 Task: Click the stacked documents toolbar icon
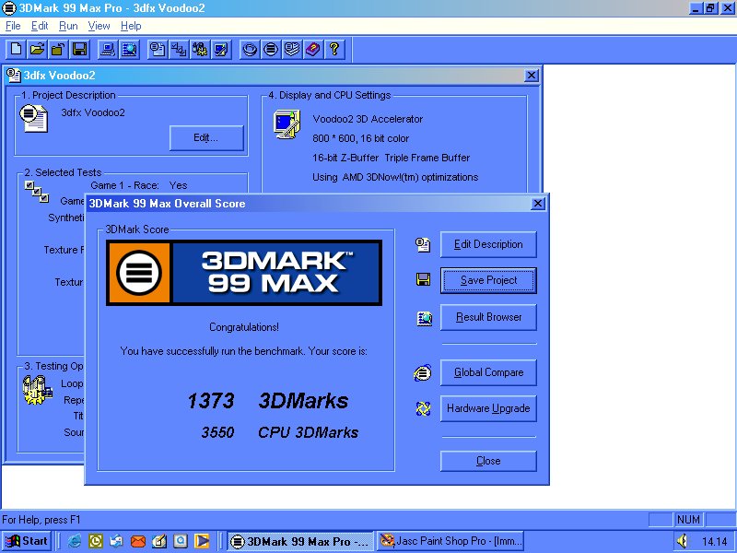click(292, 49)
